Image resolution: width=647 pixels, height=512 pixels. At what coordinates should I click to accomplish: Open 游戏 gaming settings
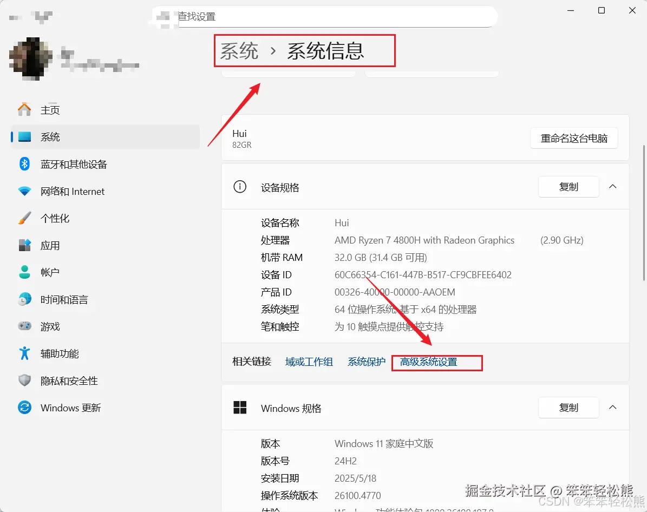[49, 326]
